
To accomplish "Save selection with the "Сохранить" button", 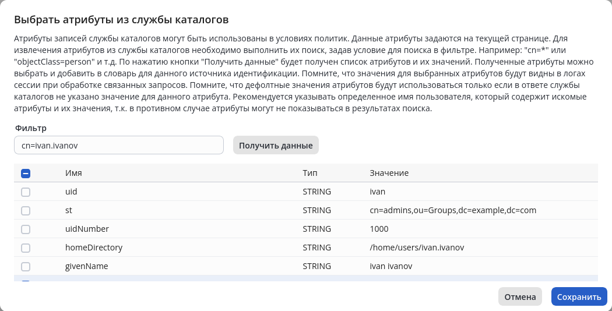I will [579, 296].
